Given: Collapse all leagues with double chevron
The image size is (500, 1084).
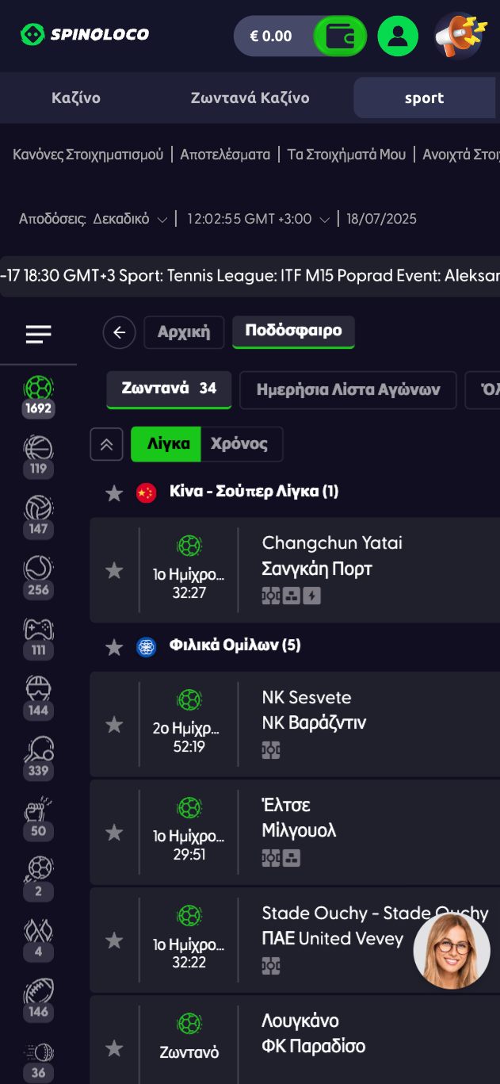Looking at the screenshot, I should tap(106, 444).
